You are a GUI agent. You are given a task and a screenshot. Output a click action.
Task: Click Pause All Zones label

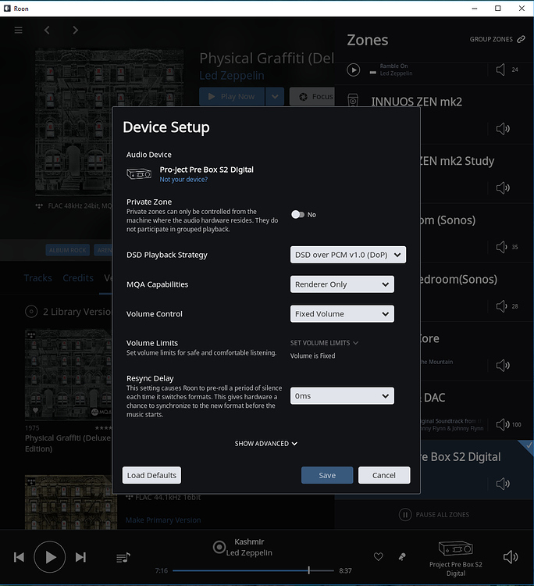[x=442, y=515]
